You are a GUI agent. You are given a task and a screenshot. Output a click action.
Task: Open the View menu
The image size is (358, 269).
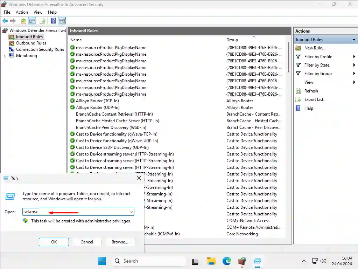point(38,12)
